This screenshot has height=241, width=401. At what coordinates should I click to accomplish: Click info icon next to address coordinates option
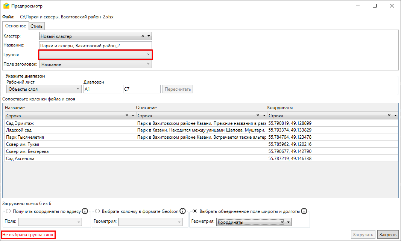tap(85, 211)
